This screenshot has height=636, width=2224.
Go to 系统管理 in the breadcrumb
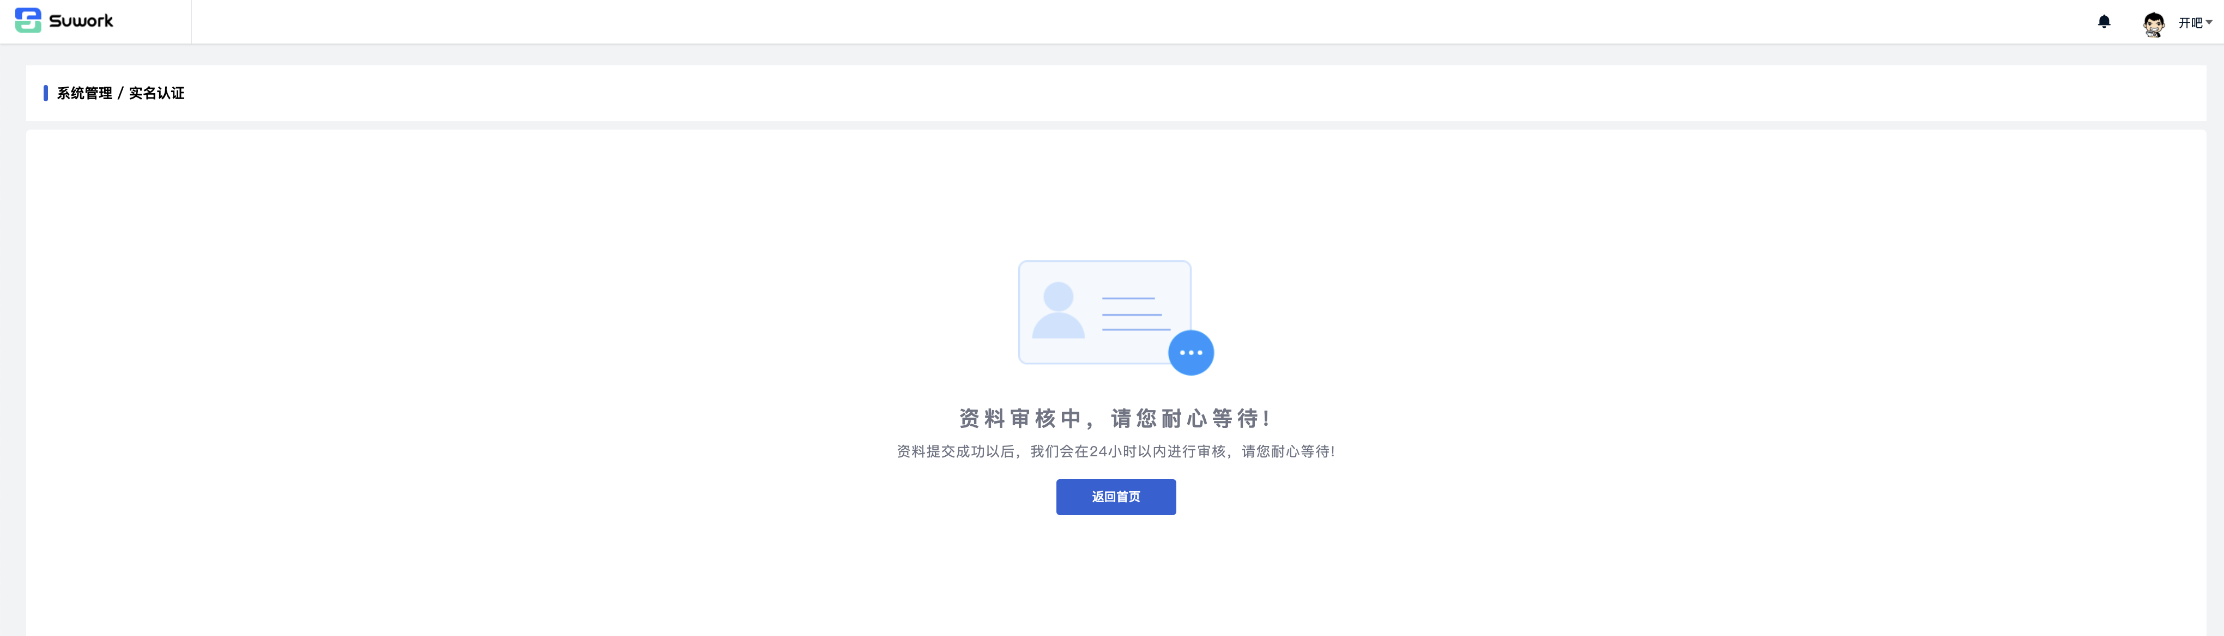(x=84, y=93)
